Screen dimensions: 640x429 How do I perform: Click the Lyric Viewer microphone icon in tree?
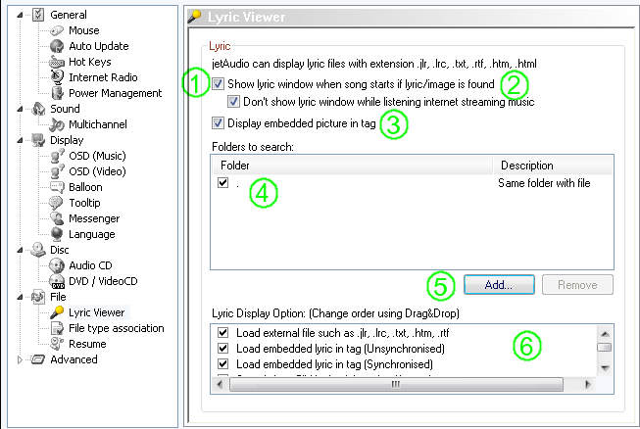point(57,312)
